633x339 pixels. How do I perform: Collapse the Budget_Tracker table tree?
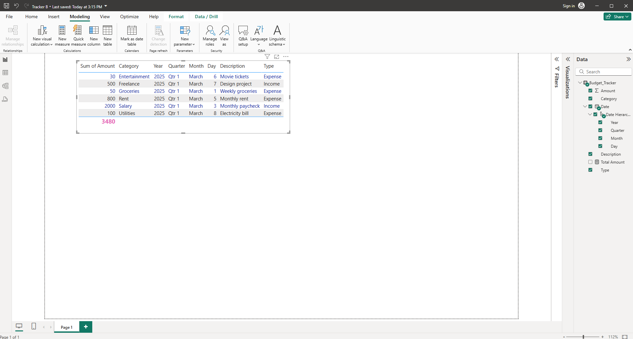[x=580, y=83]
